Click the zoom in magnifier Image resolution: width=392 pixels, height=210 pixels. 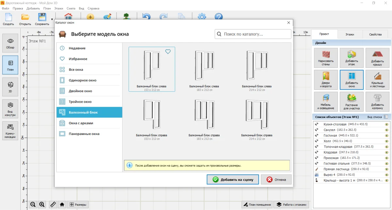coord(42,204)
